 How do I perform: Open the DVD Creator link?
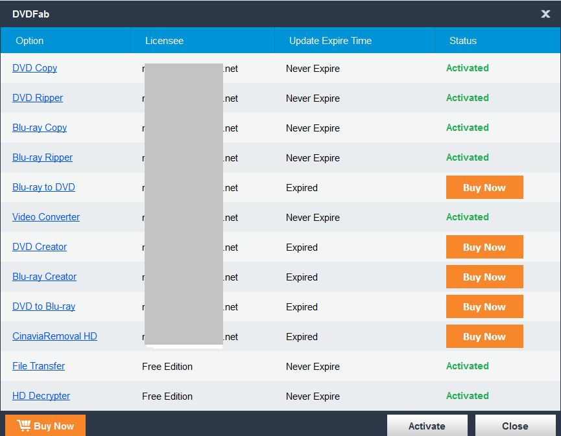[x=40, y=247]
